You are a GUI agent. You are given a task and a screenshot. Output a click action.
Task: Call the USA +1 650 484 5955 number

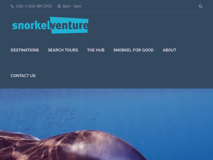coord(34,6)
